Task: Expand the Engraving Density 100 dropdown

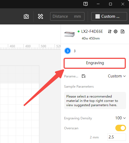Action: click(x=120, y=118)
